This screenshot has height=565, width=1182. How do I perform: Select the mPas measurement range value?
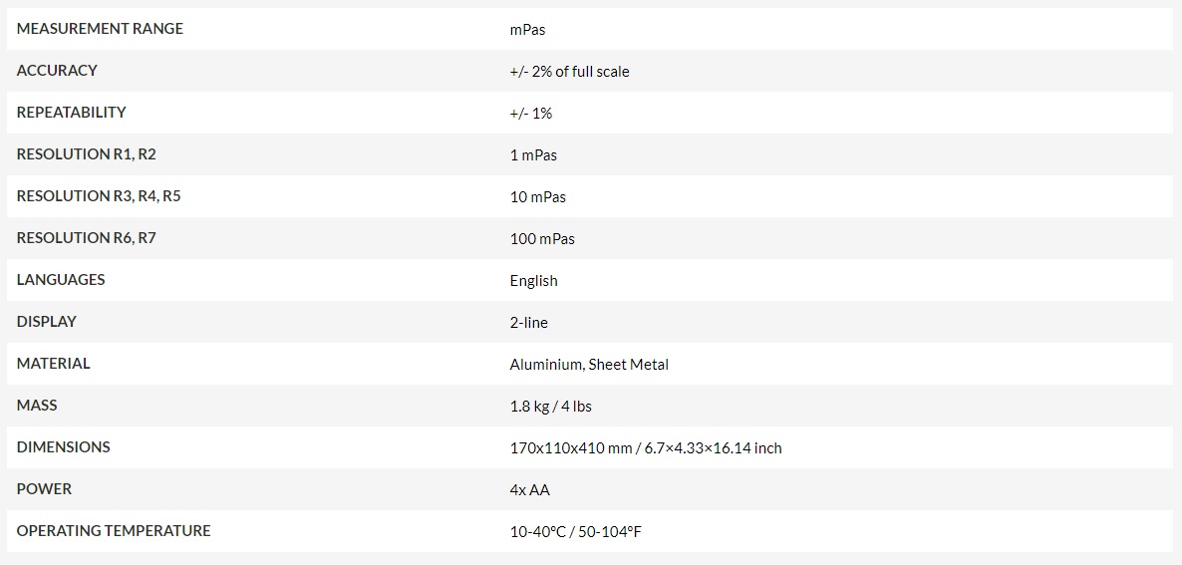[x=527, y=30]
